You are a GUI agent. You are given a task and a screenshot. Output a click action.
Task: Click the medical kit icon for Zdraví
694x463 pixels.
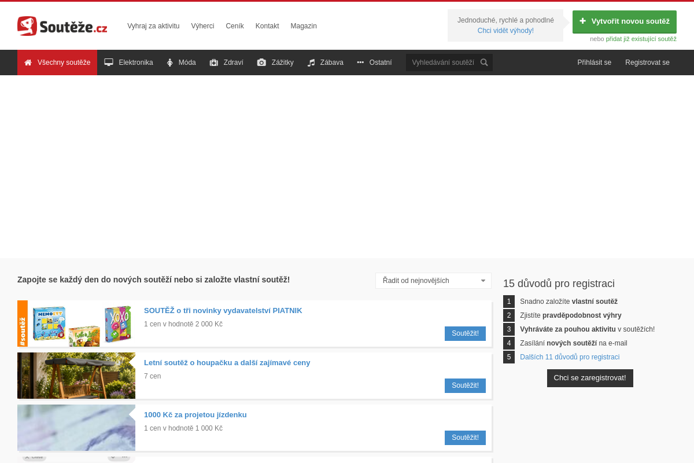click(214, 63)
